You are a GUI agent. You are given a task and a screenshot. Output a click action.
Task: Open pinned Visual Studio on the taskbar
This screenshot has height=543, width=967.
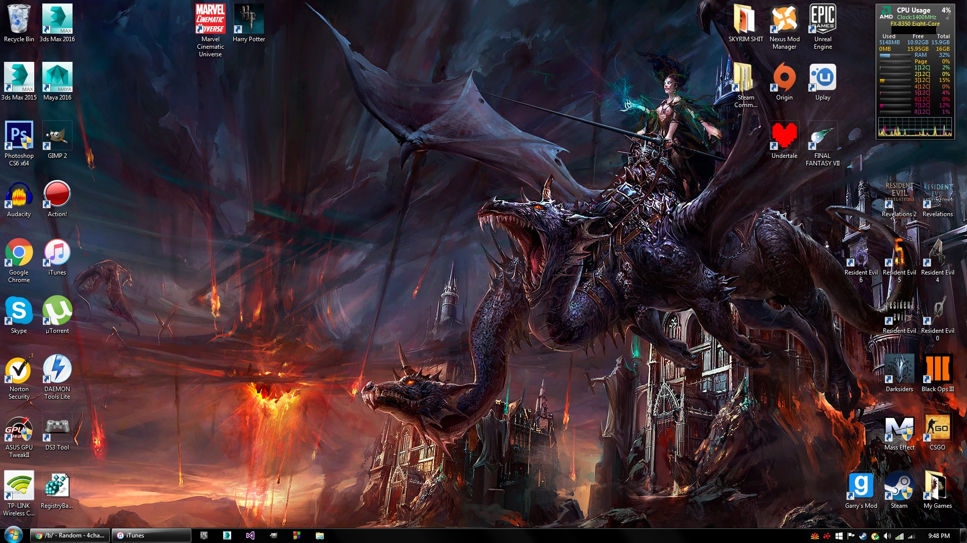coord(250,535)
